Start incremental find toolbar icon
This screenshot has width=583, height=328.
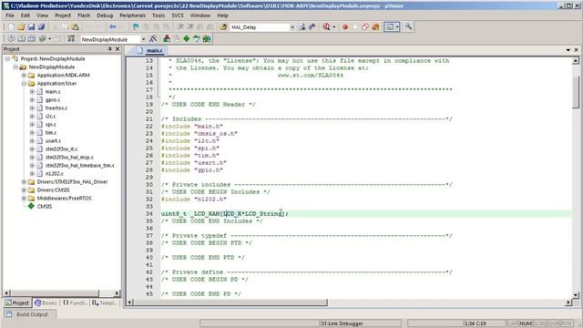point(312,26)
